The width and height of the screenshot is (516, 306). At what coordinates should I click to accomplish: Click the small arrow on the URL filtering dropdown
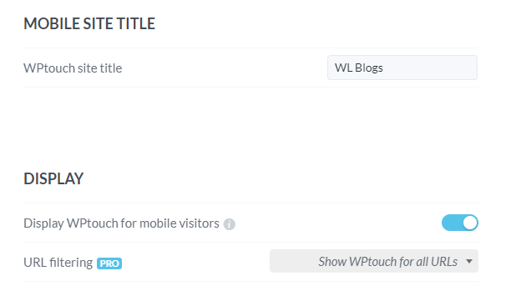469,261
